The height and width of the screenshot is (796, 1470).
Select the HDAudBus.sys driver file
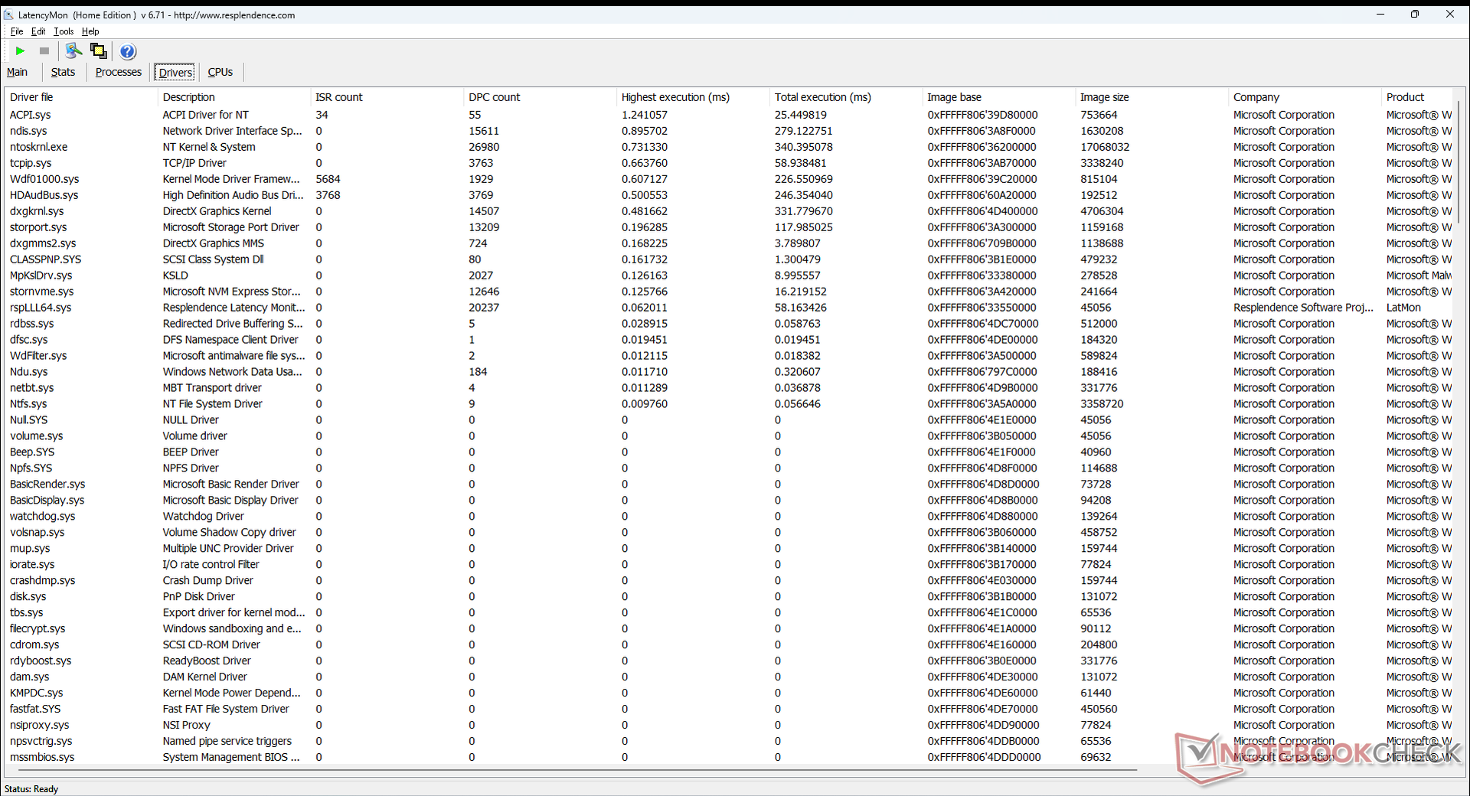click(44, 195)
